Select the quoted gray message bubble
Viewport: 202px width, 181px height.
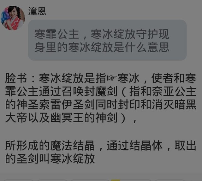pos(107,40)
